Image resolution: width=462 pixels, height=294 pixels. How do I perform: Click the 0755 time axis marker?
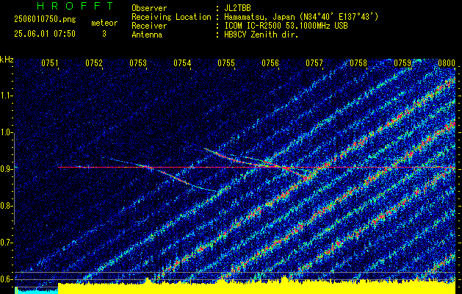click(226, 63)
